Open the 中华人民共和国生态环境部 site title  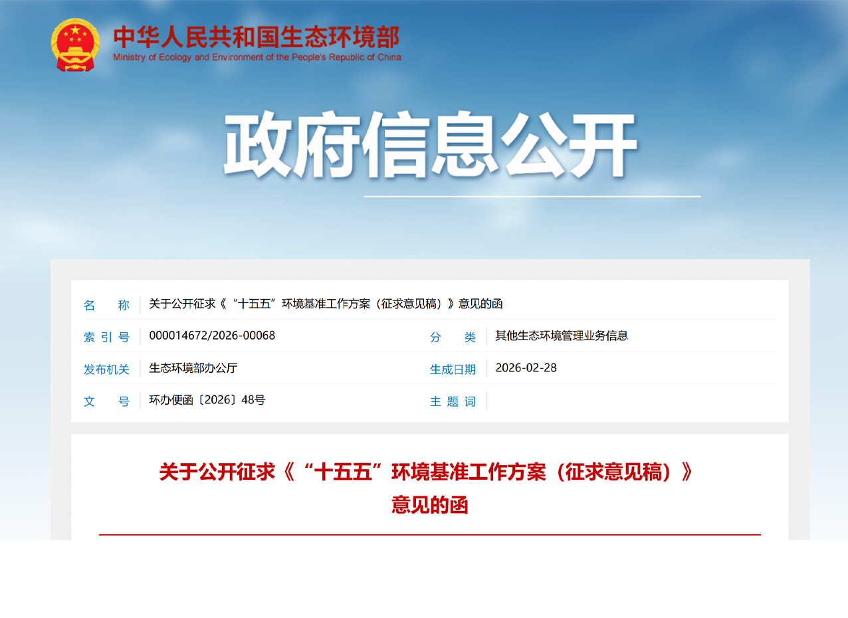tap(257, 37)
